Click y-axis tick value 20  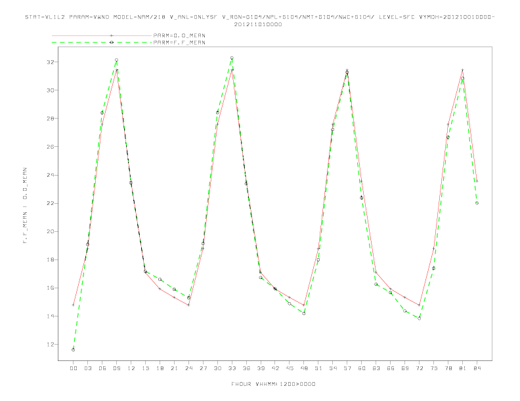coord(50,231)
